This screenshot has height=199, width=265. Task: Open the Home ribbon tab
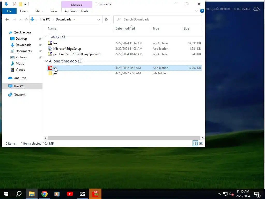(24, 11)
